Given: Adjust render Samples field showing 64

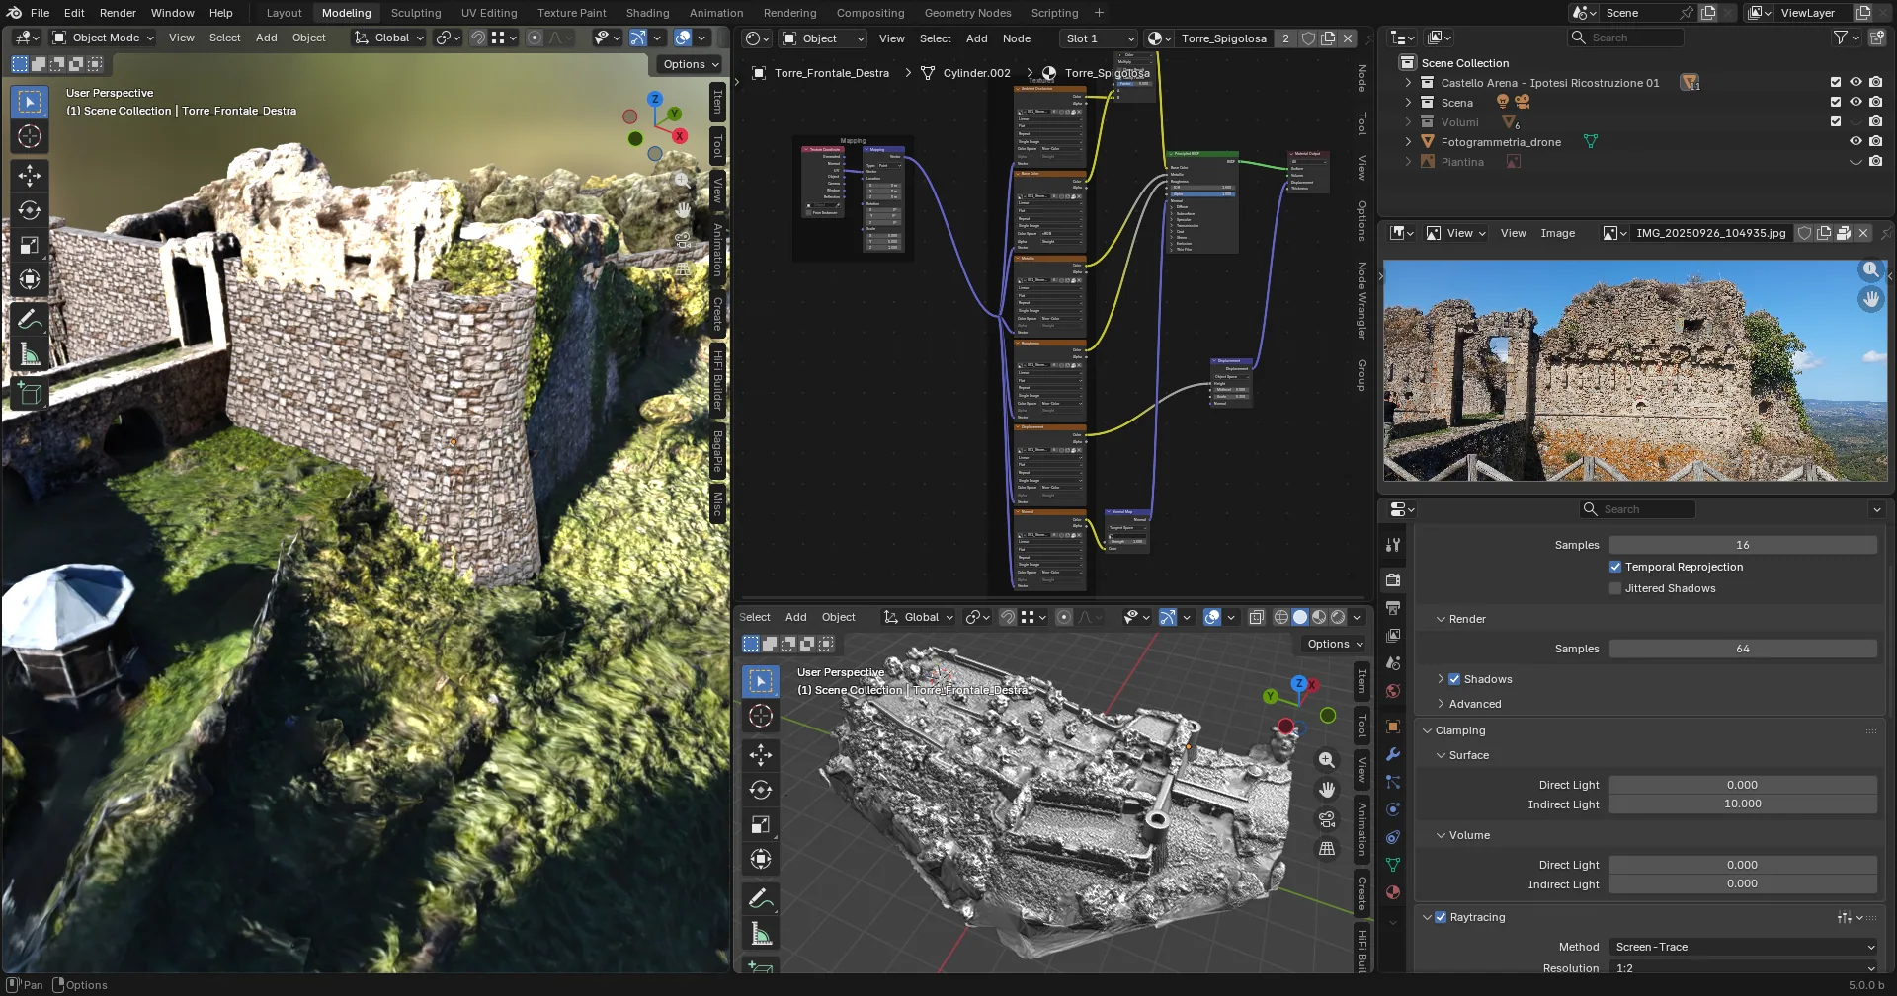Looking at the screenshot, I should click(x=1743, y=649).
